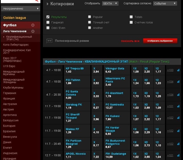The image size is (183, 160).
Task: Open statistics chart icon for FCI Tallinn match
Action: tap(178, 82)
